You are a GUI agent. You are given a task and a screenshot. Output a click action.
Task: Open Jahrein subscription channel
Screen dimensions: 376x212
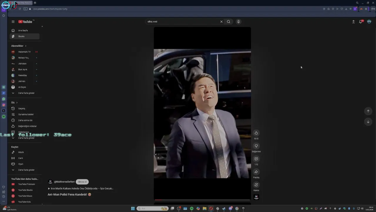(24, 81)
